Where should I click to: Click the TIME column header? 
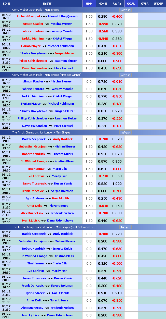coord(6,4)
